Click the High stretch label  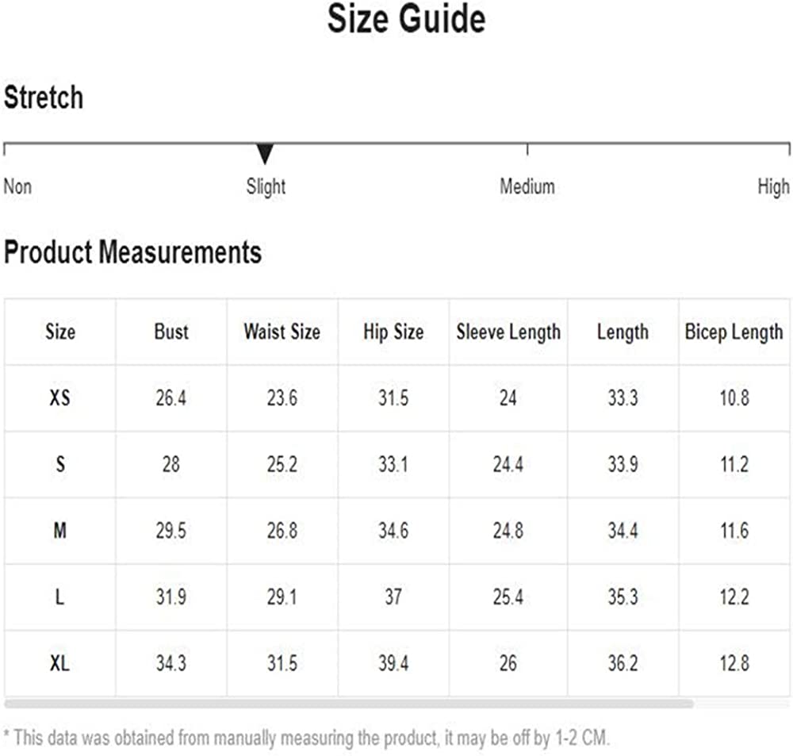[x=773, y=186]
